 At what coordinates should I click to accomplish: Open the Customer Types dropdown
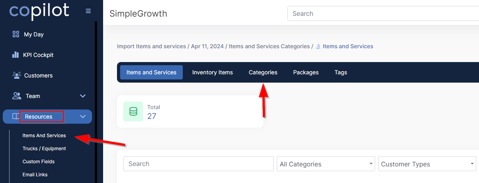427,164
